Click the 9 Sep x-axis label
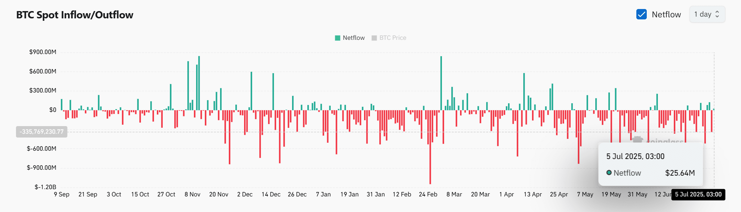 point(62,195)
